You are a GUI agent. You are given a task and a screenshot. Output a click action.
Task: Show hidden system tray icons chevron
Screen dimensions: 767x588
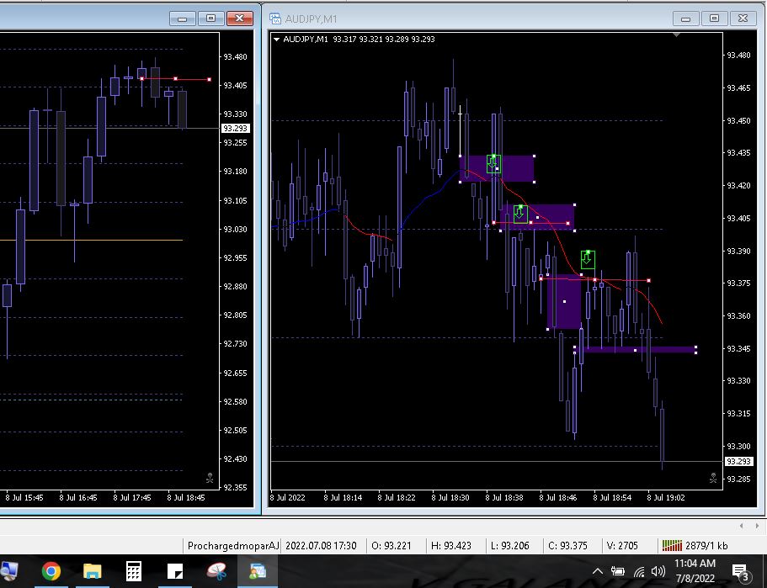[x=598, y=572]
